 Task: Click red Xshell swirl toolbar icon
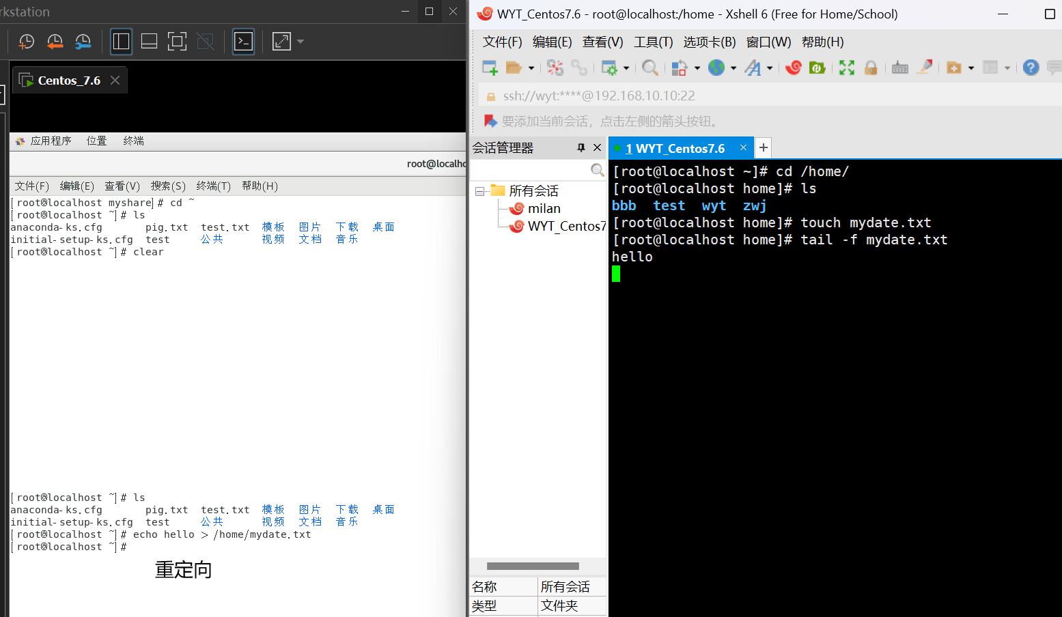pyautogui.click(x=794, y=68)
